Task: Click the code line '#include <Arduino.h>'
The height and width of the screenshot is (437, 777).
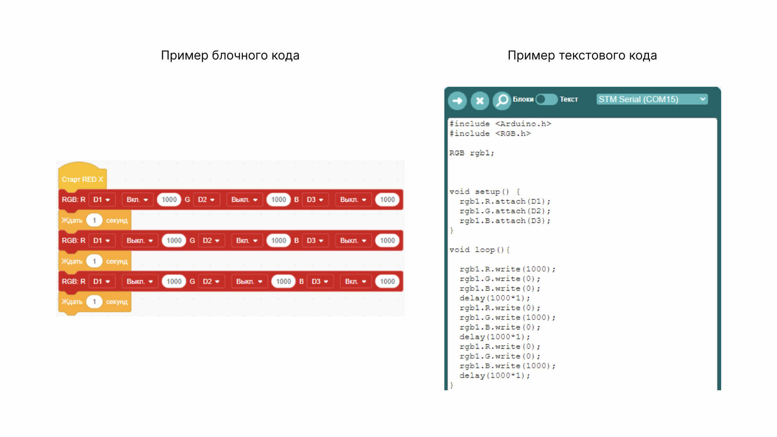Action: tap(500, 124)
